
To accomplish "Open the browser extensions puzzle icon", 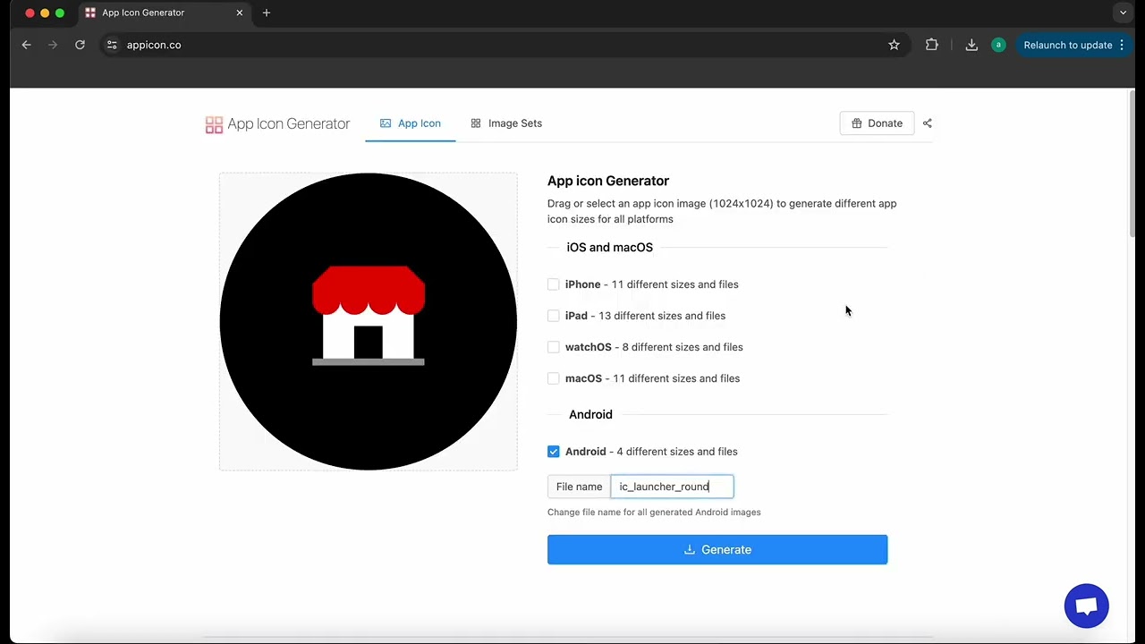I will [932, 45].
